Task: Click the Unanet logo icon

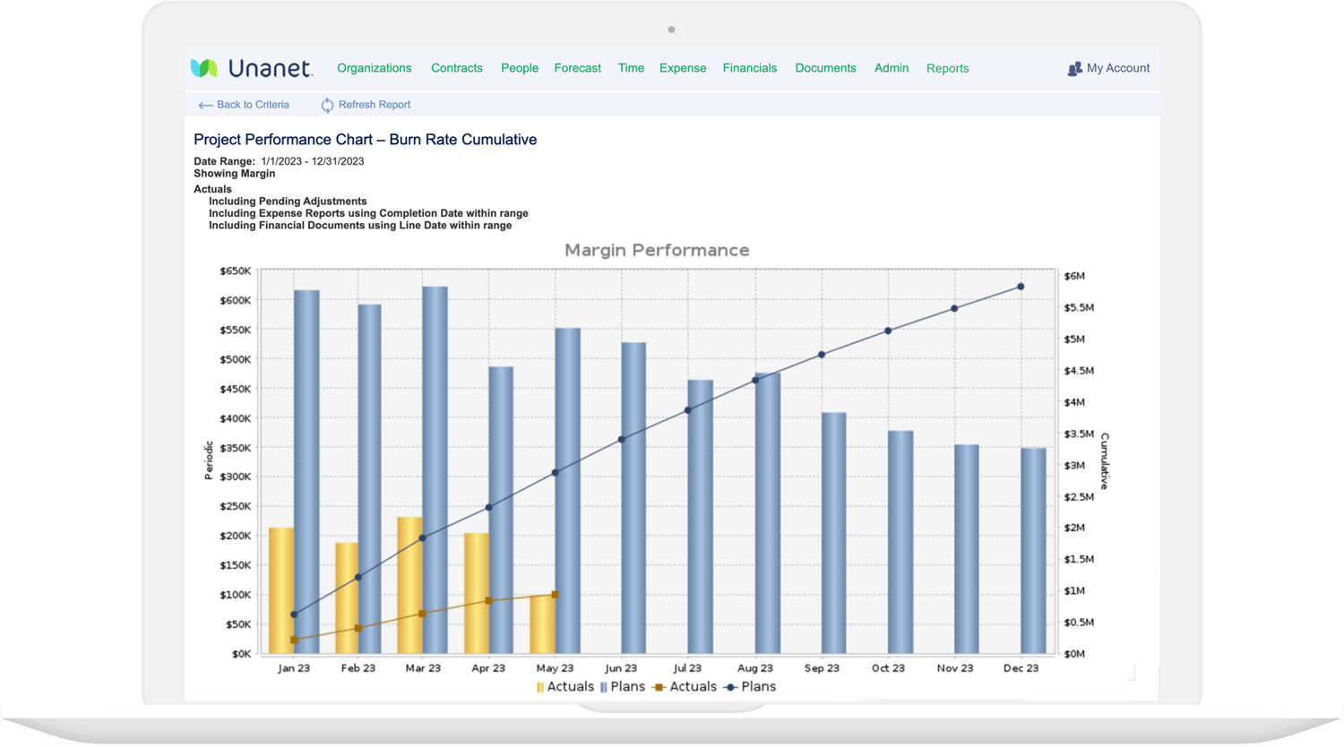Action: point(203,66)
